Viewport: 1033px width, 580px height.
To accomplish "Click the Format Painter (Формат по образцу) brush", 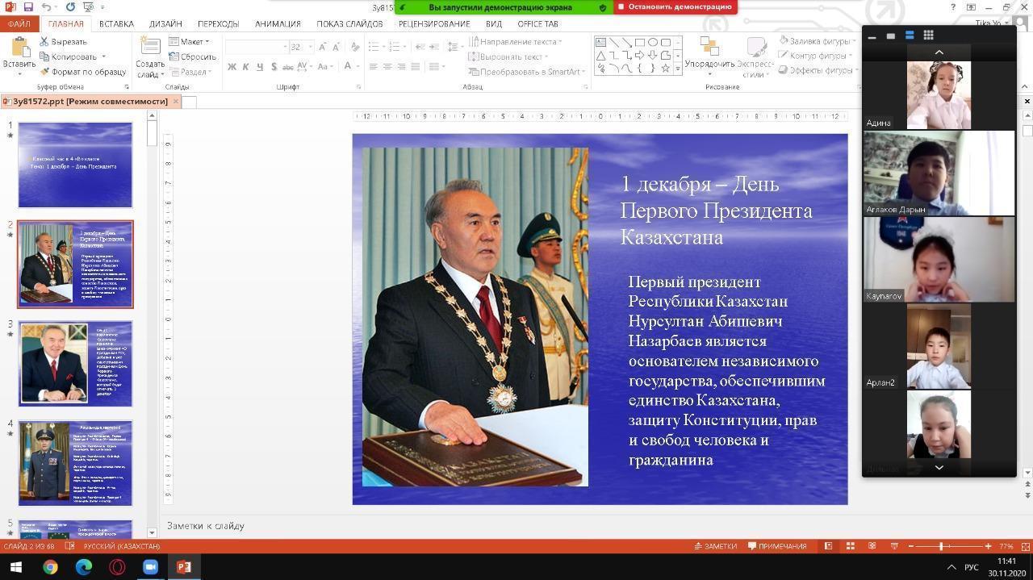I will [x=45, y=72].
